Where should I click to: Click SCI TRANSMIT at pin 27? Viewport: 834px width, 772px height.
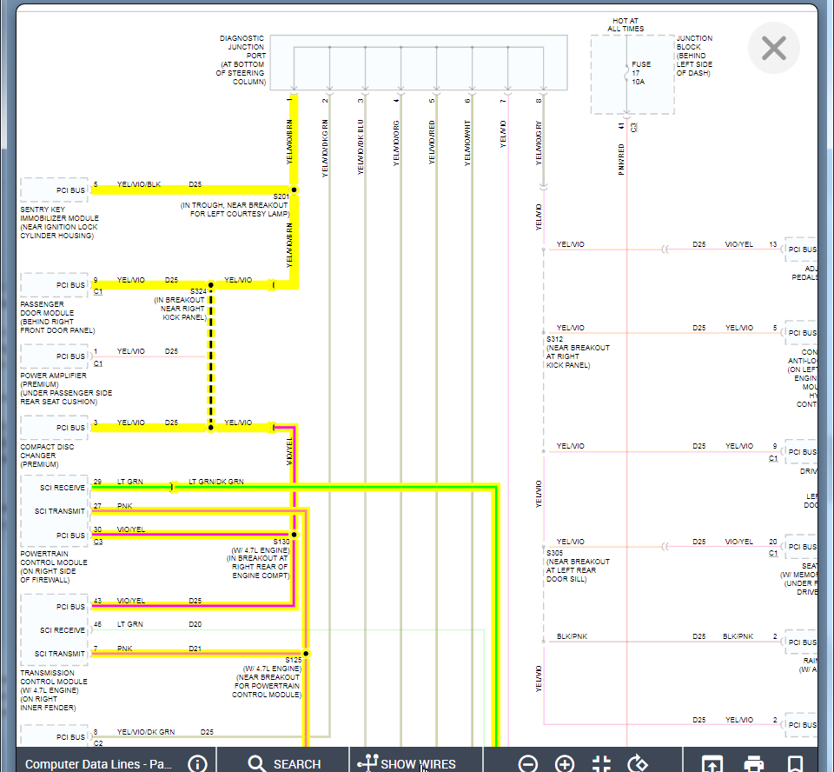pyautogui.click(x=60, y=511)
